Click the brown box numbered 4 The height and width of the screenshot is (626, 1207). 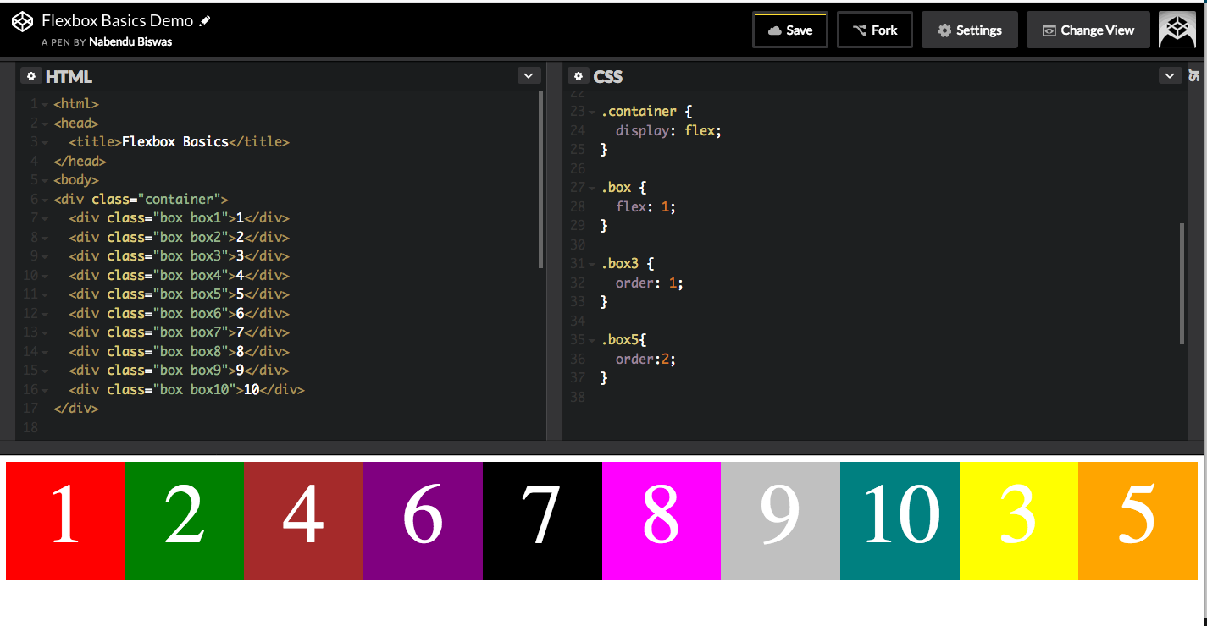(x=303, y=521)
